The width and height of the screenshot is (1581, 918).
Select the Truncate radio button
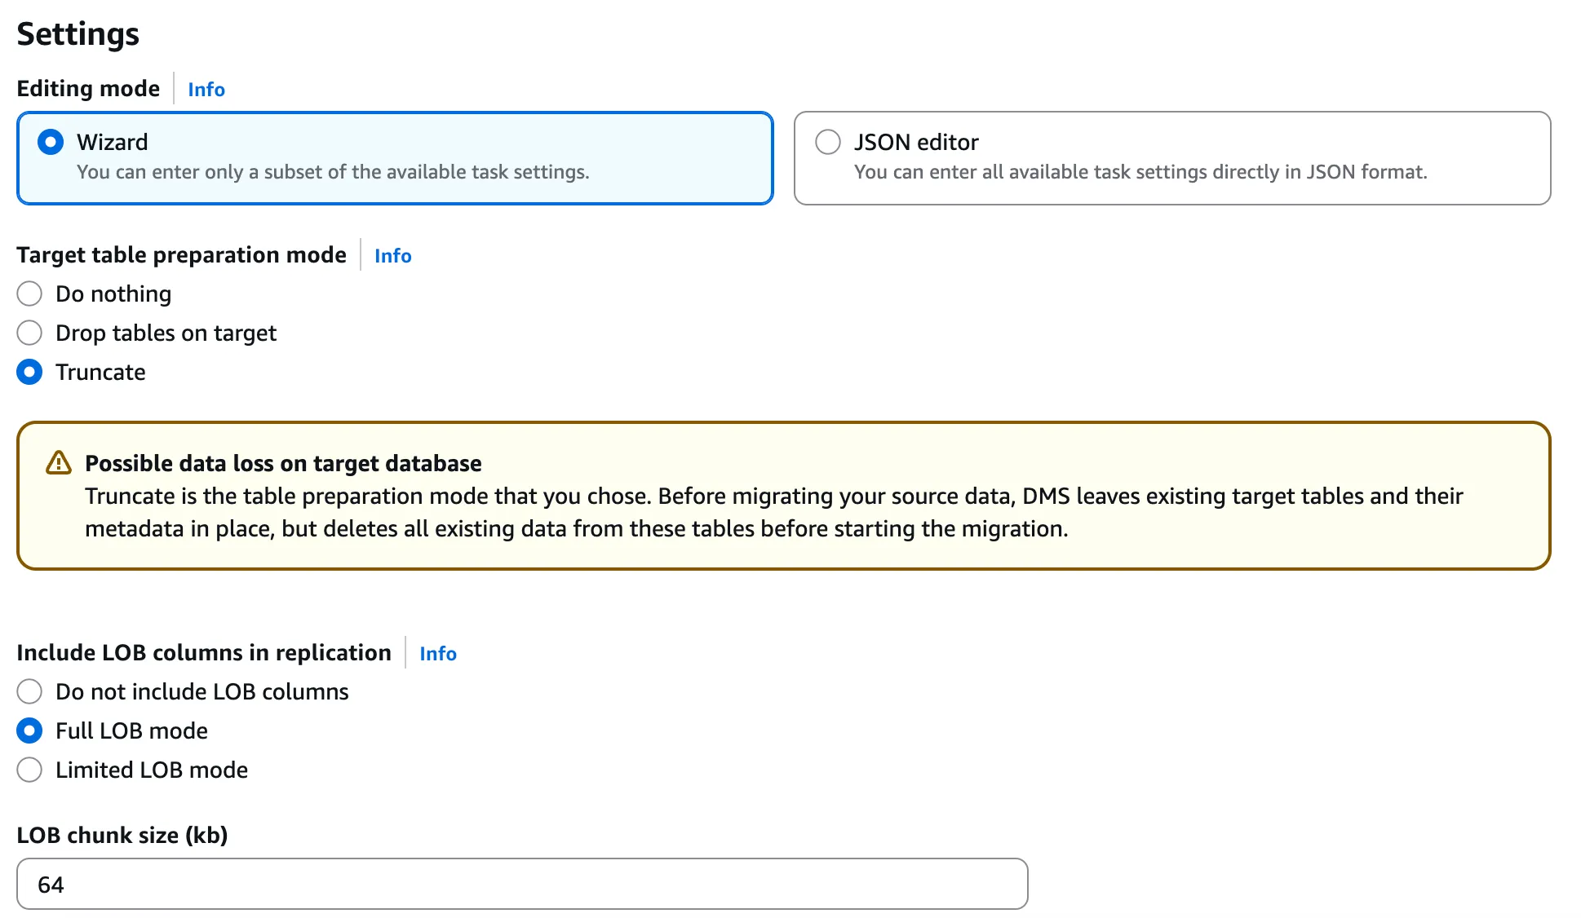(29, 372)
